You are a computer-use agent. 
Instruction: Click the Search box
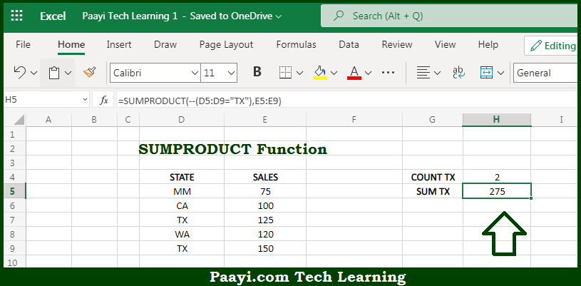(449, 16)
